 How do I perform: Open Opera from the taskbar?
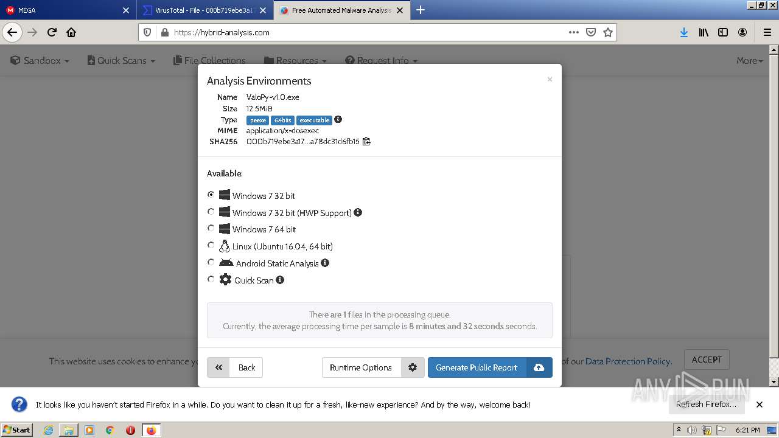click(130, 430)
